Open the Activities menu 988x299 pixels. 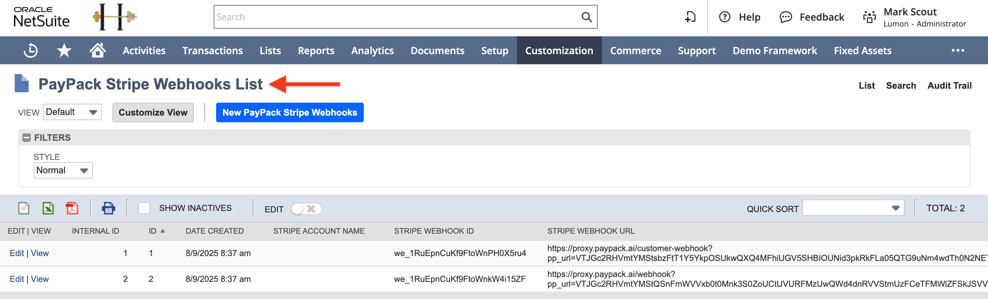click(144, 51)
